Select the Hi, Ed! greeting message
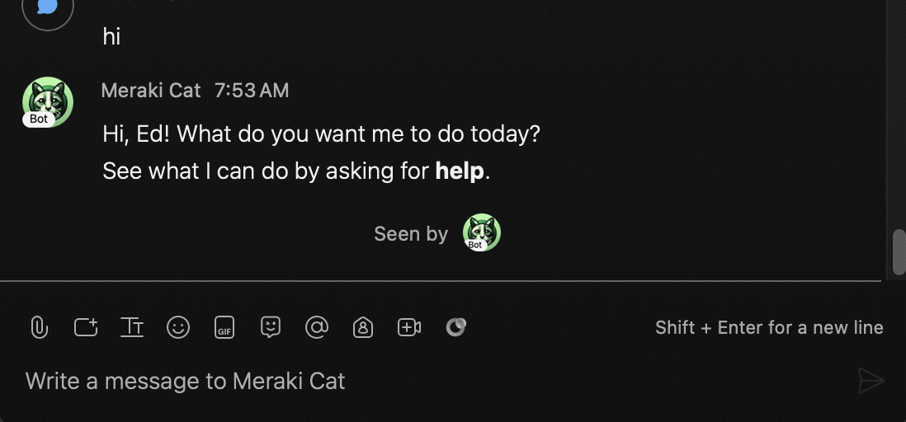The width and height of the screenshot is (906, 422). [321, 134]
